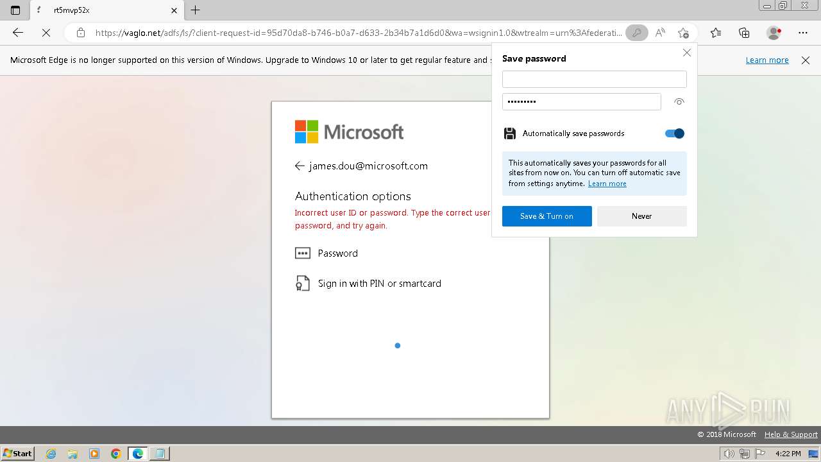
Task: Open the volume tray icon
Action: [729, 454]
